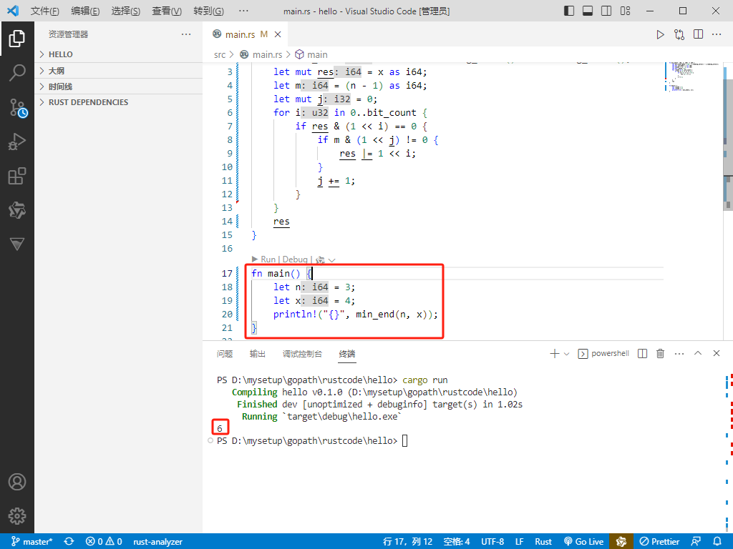Add a new terminal with plus icon
Image resolution: width=733 pixels, height=549 pixels.
coord(555,353)
